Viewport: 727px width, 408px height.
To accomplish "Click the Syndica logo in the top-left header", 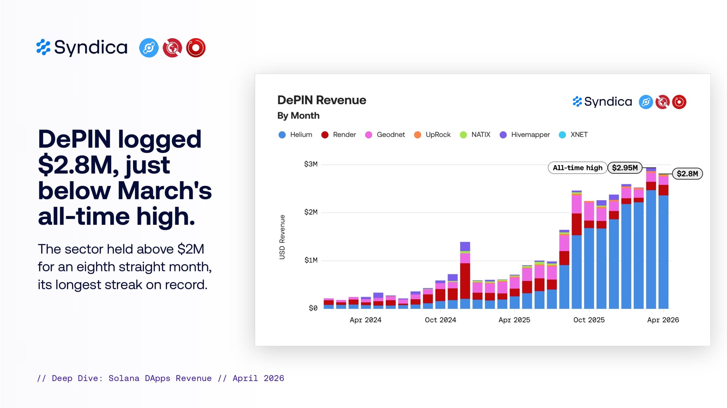I will click(x=82, y=48).
